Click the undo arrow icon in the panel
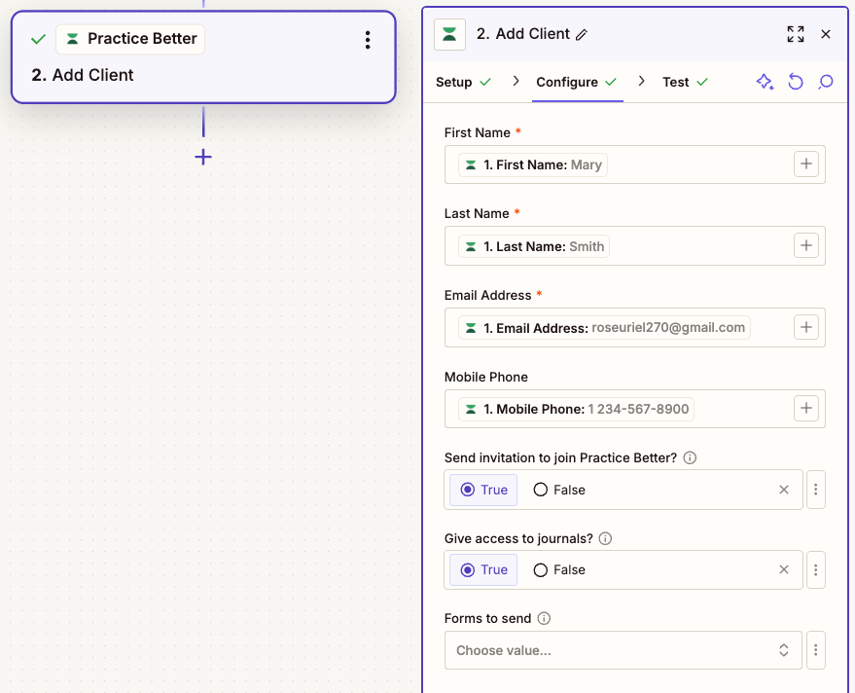 796,82
